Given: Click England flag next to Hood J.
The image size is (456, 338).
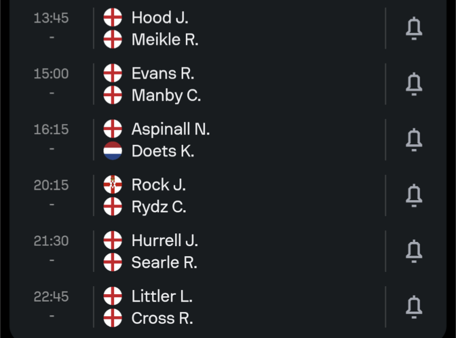Looking at the screenshot, I should [113, 17].
